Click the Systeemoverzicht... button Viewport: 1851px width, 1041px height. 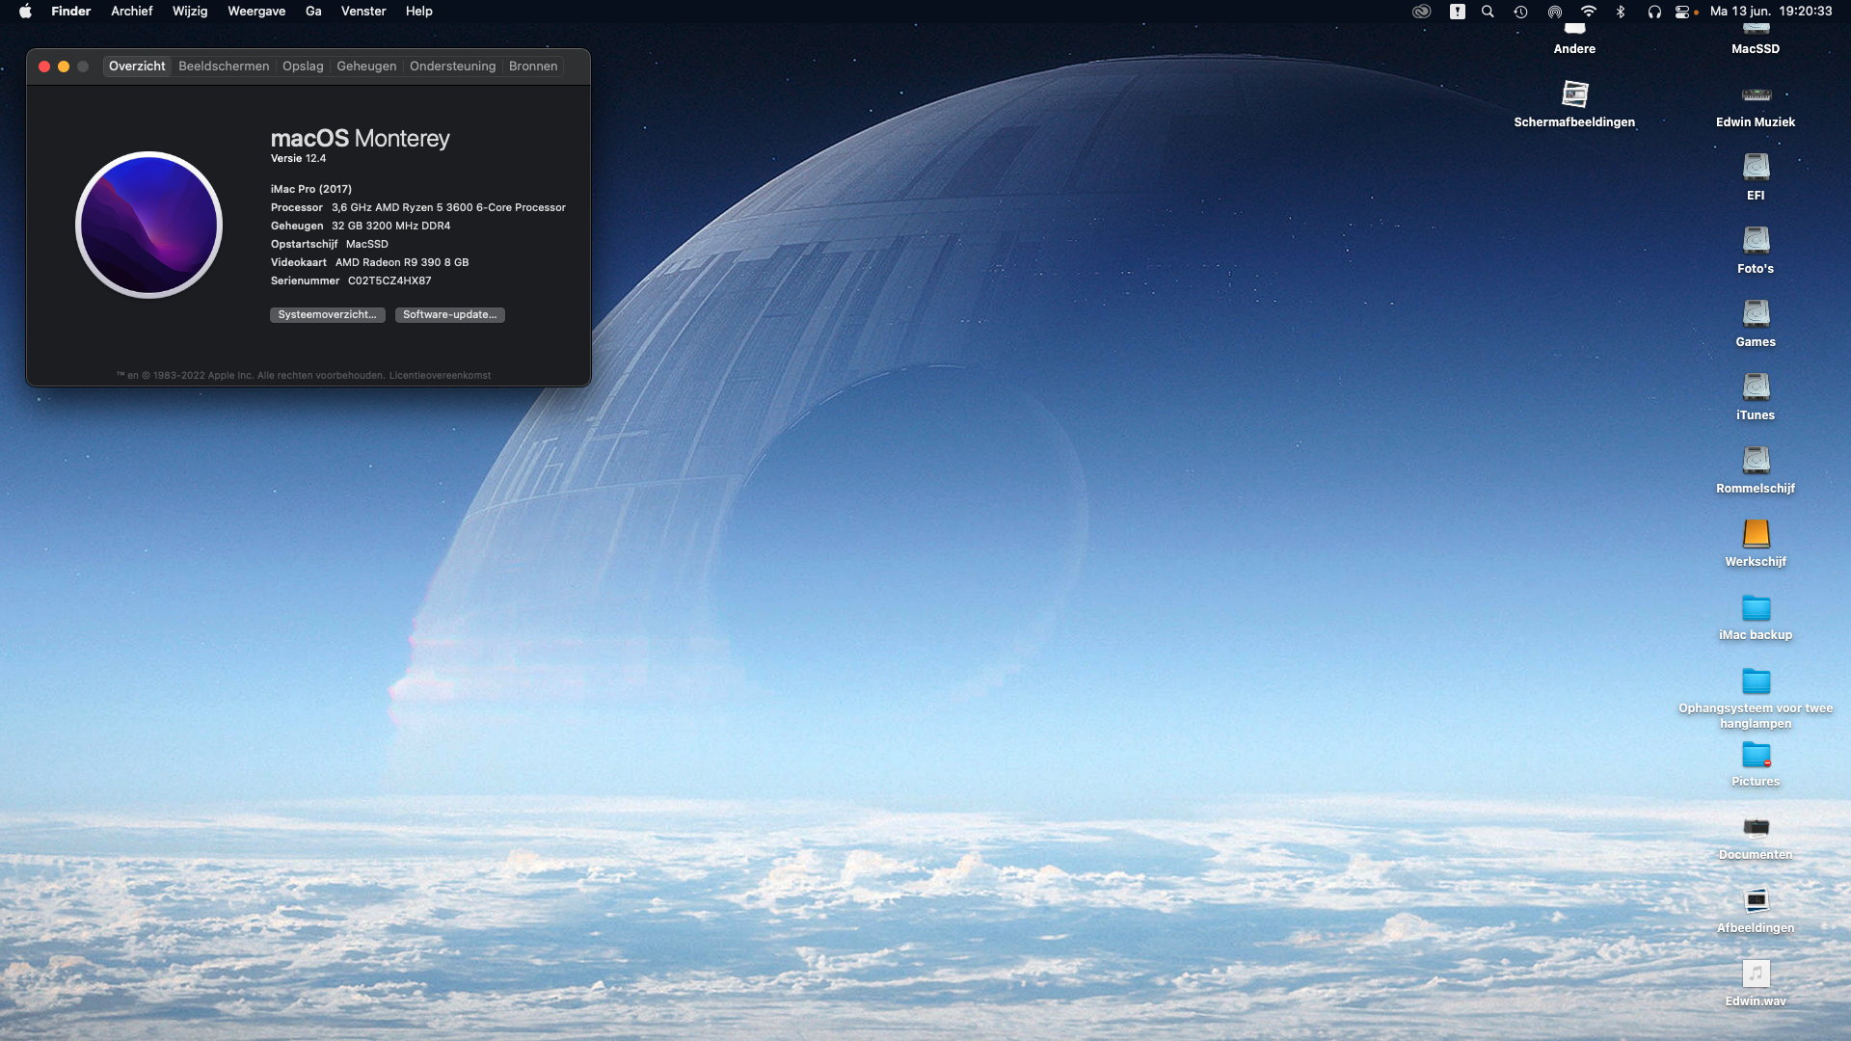tap(327, 315)
